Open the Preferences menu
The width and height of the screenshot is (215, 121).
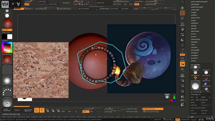(92, 117)
